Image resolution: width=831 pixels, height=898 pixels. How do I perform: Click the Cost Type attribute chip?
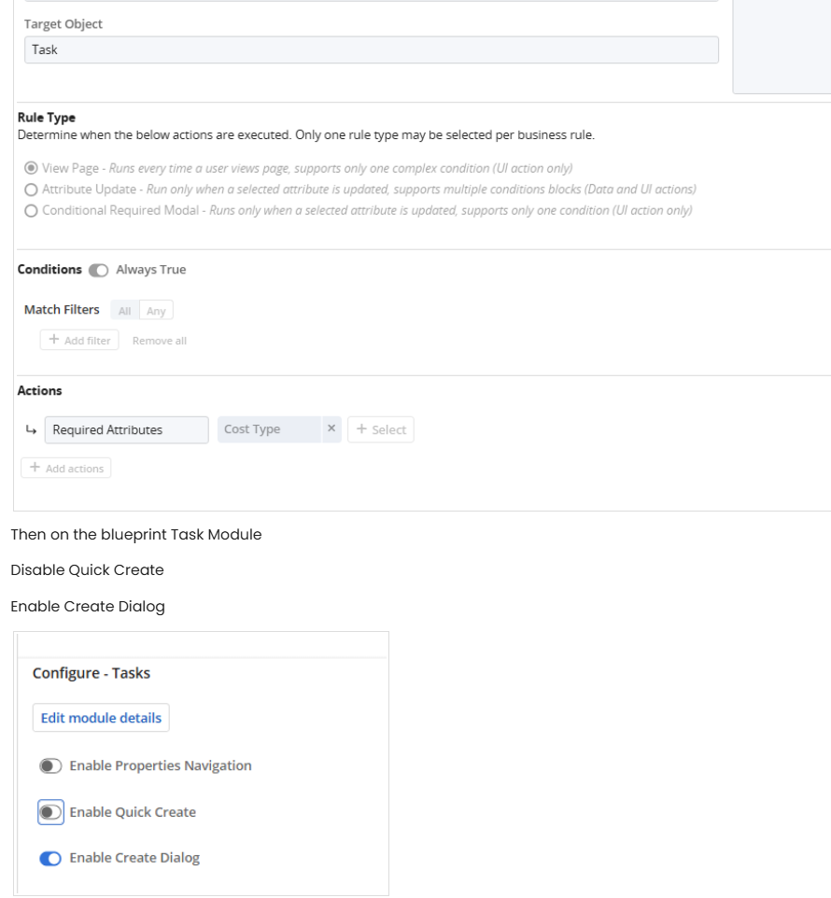(x=264, y=429)
